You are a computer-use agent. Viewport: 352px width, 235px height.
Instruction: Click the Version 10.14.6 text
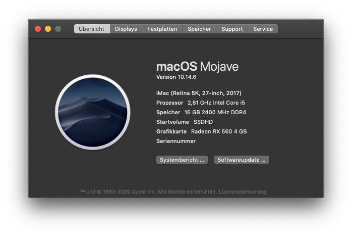point(176,77)
